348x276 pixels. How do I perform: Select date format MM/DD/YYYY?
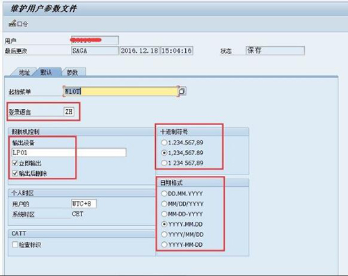pyautogui.click(x=164, y=204)
